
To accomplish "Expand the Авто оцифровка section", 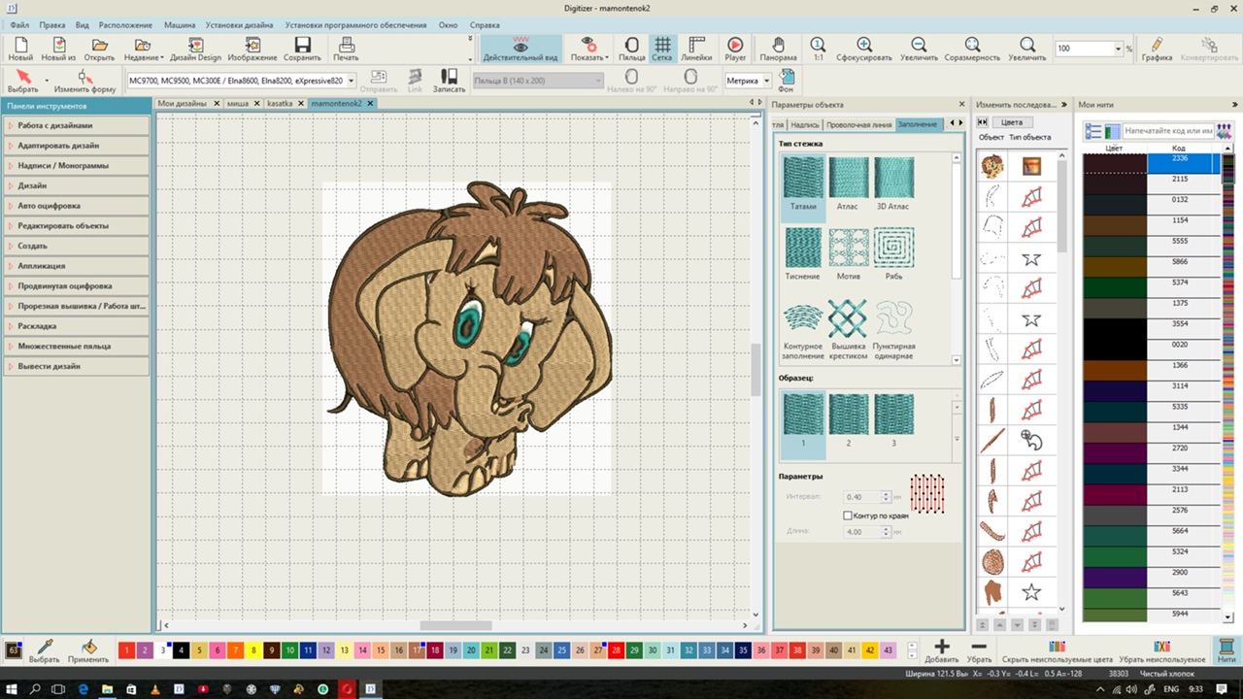I will click(76, 206).
